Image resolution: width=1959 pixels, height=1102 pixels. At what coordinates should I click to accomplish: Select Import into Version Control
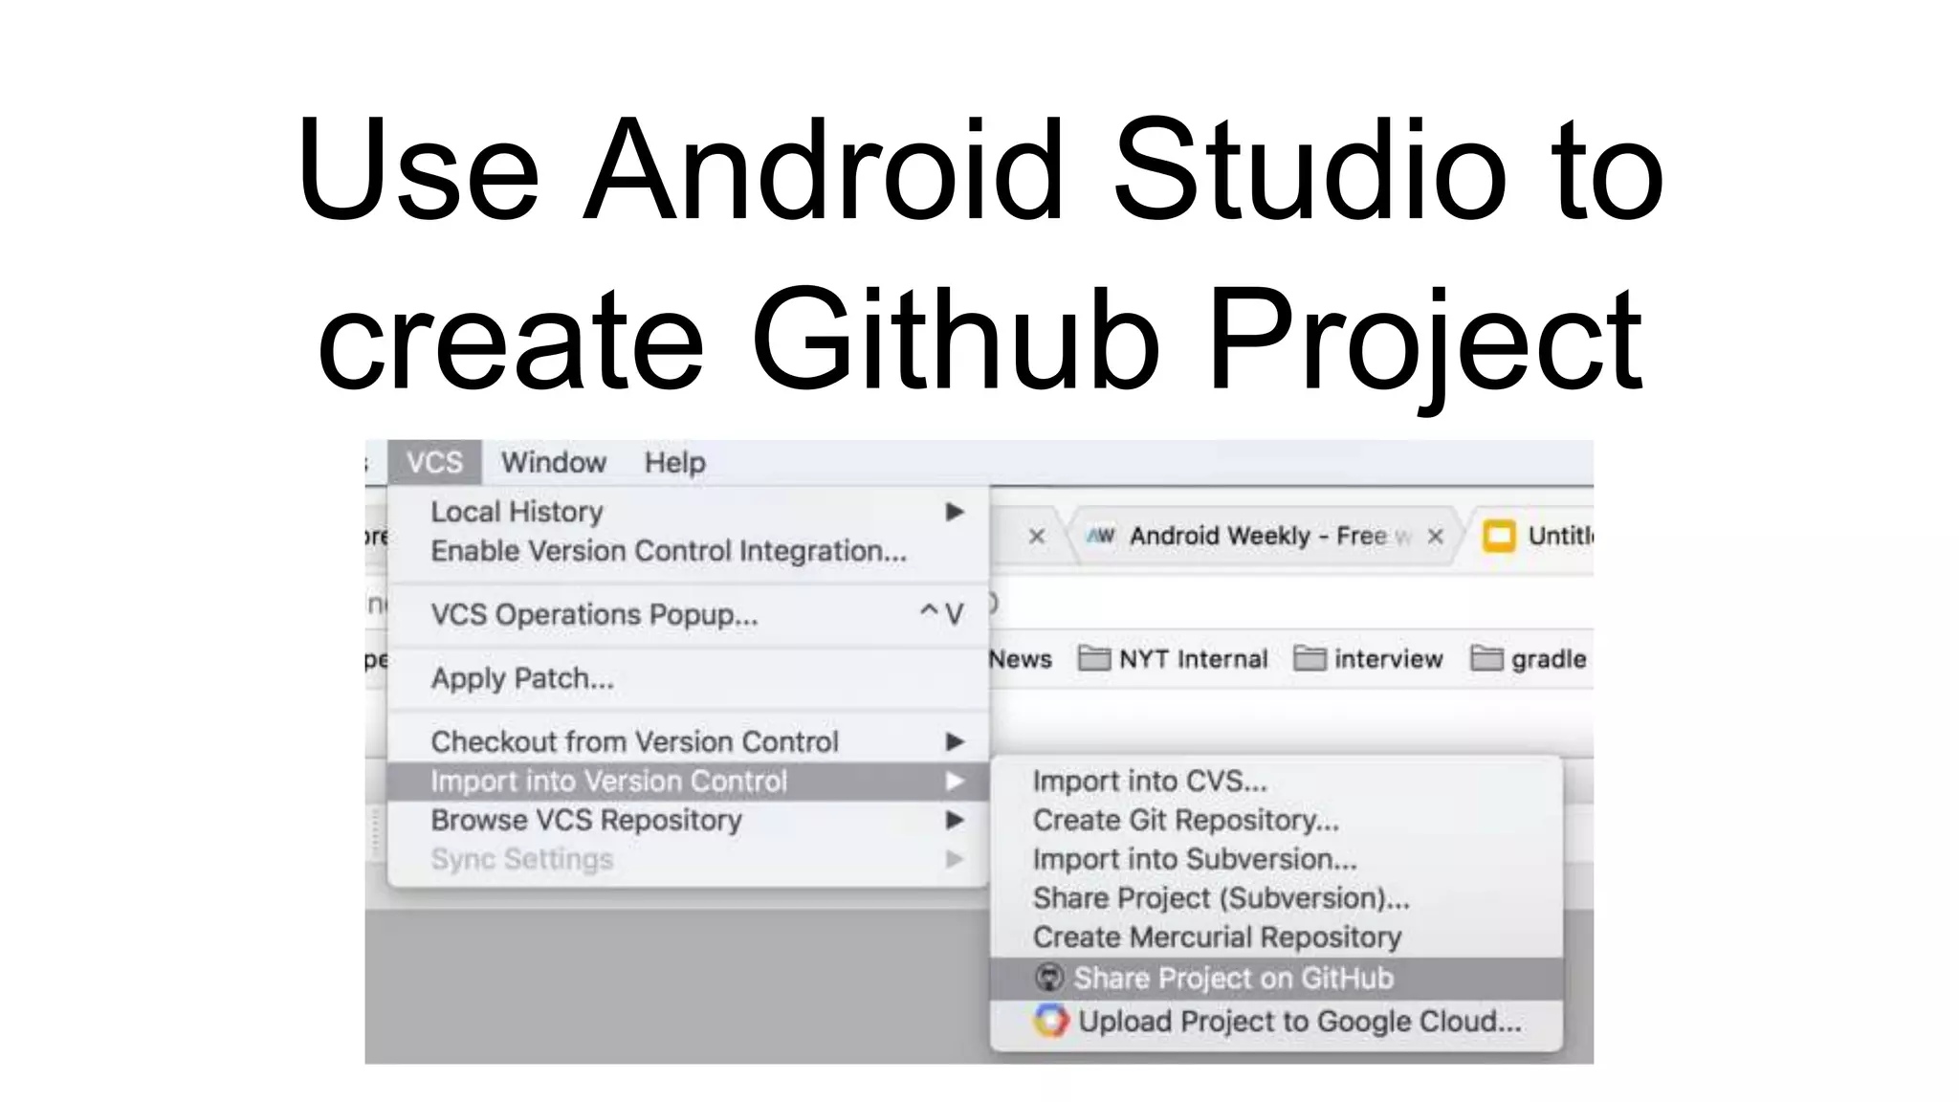[688, 782]
